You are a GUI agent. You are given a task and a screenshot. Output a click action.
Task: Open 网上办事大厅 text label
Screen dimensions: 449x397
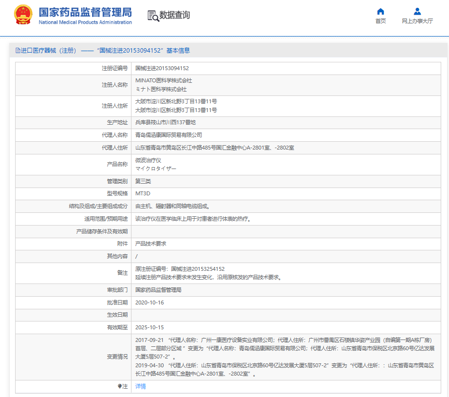pyautogui.click(x=417, y=21)
